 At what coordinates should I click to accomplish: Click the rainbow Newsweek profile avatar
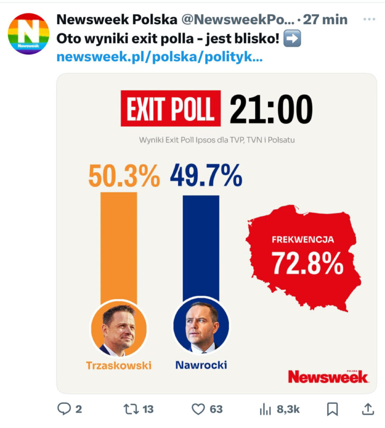pyautogui.click(x=29, y=33)
